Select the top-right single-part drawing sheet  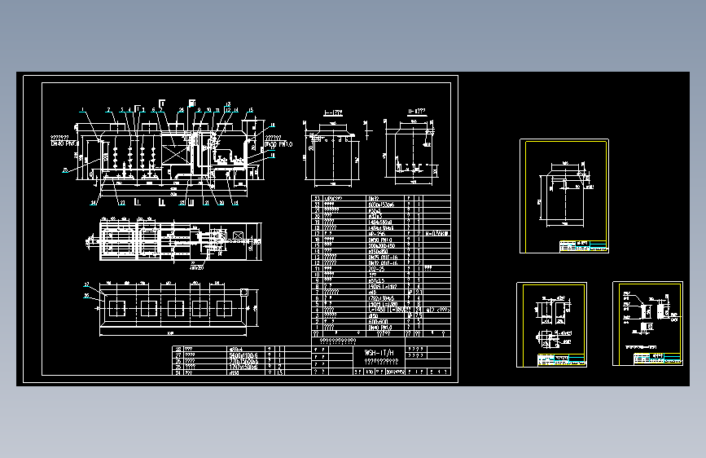point(564,196)
